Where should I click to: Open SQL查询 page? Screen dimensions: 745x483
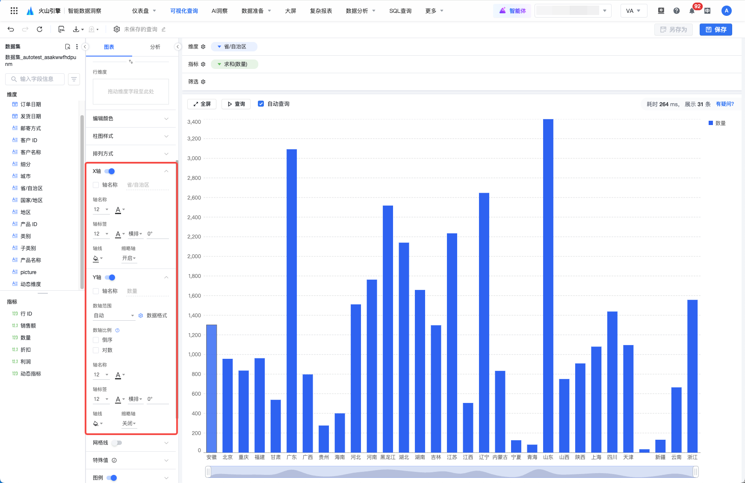(x=400, y=11)
